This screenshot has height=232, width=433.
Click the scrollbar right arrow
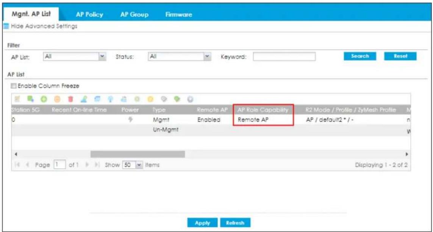click(x=407, y=154)
